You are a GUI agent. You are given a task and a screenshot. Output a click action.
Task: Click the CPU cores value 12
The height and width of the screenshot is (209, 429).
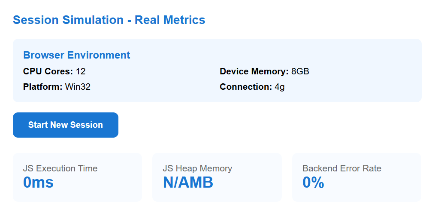click(x=81, y=71)
